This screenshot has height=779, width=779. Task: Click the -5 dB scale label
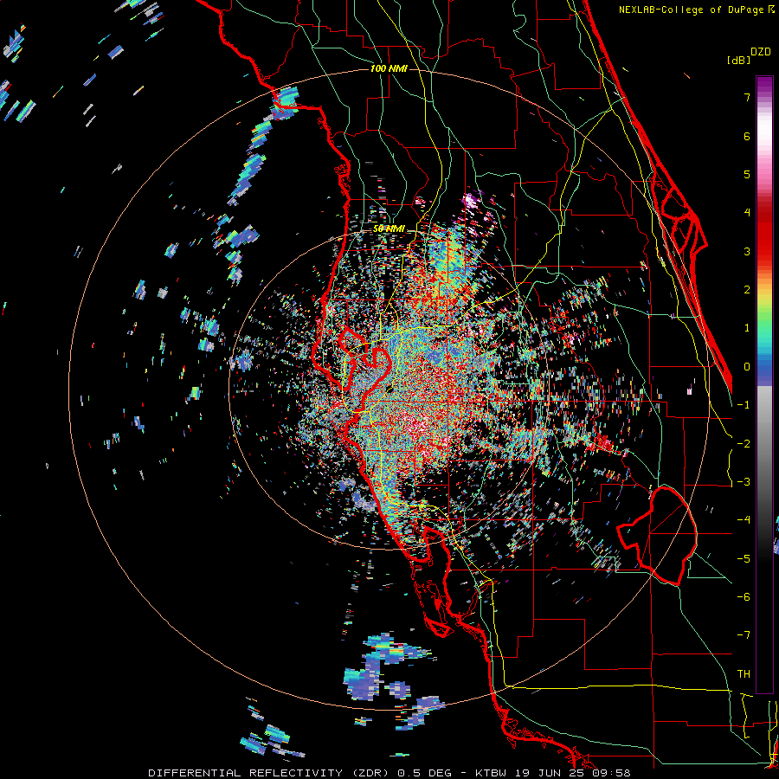[x=744, y=559]
